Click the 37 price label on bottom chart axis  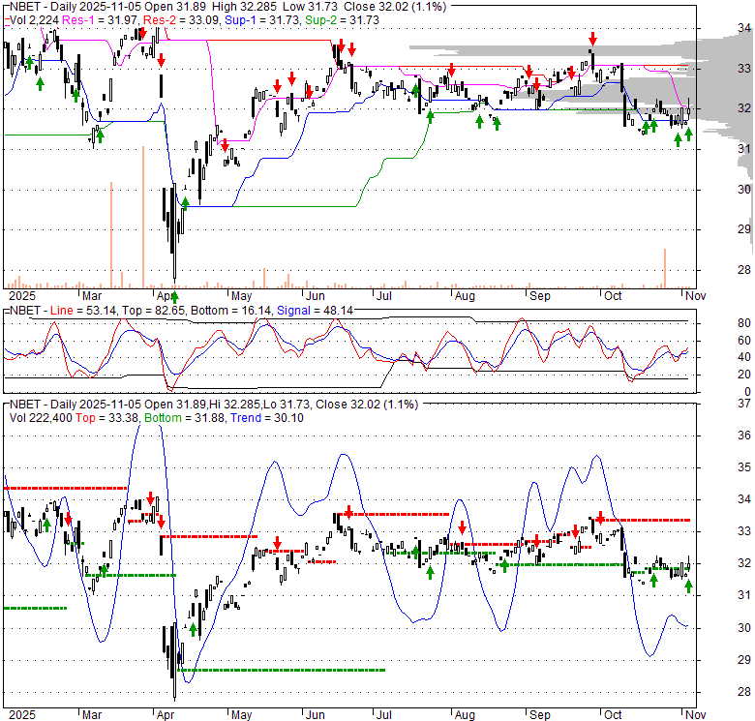[x=717, y=403]
